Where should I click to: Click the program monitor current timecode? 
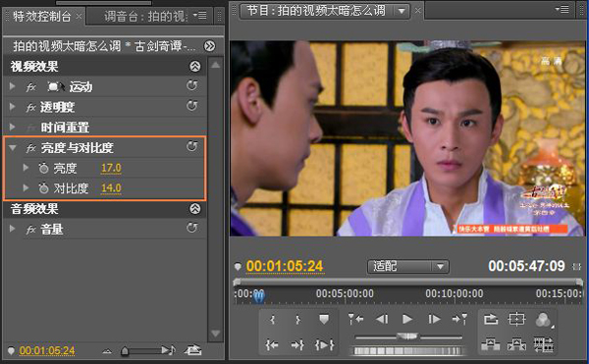pyautogui.click(x=285, y=267)
